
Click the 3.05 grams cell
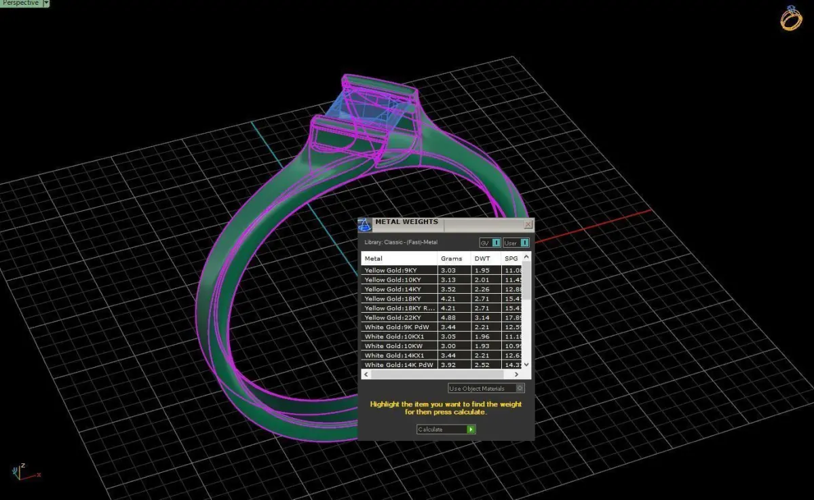coord(454,336)
